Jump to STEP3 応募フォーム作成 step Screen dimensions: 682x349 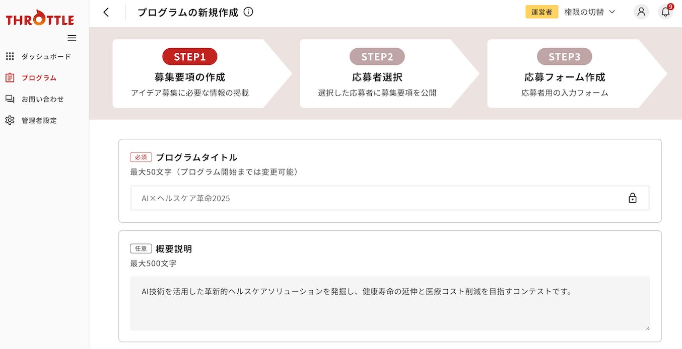565,73
